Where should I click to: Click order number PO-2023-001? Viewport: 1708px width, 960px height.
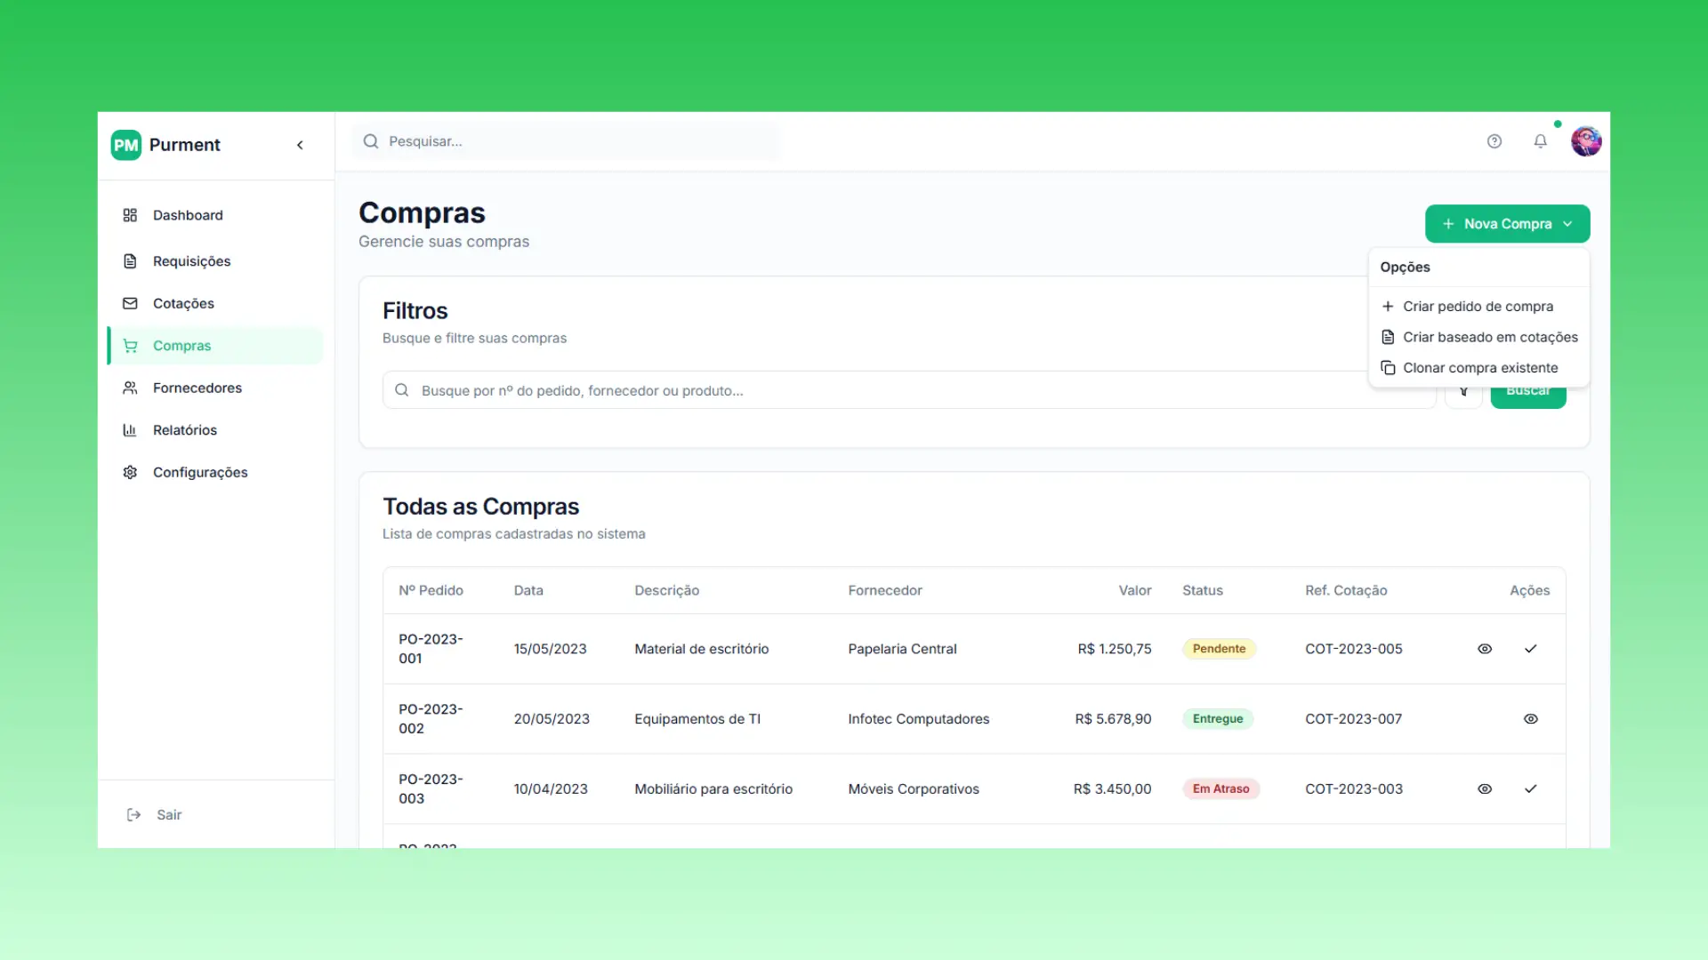pyautogui.click(x=431, y=649)
